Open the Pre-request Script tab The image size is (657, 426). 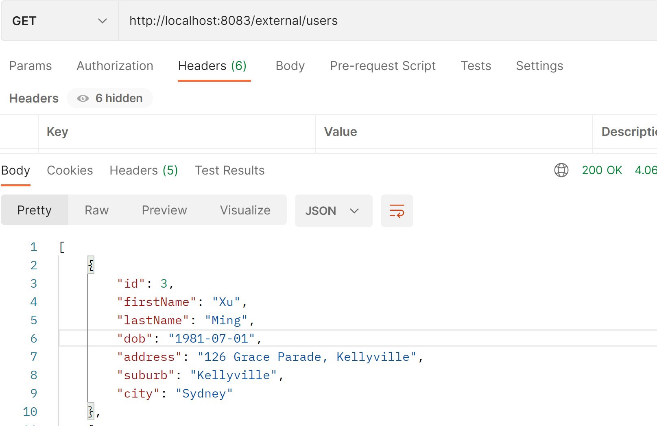tap(383, 66)
